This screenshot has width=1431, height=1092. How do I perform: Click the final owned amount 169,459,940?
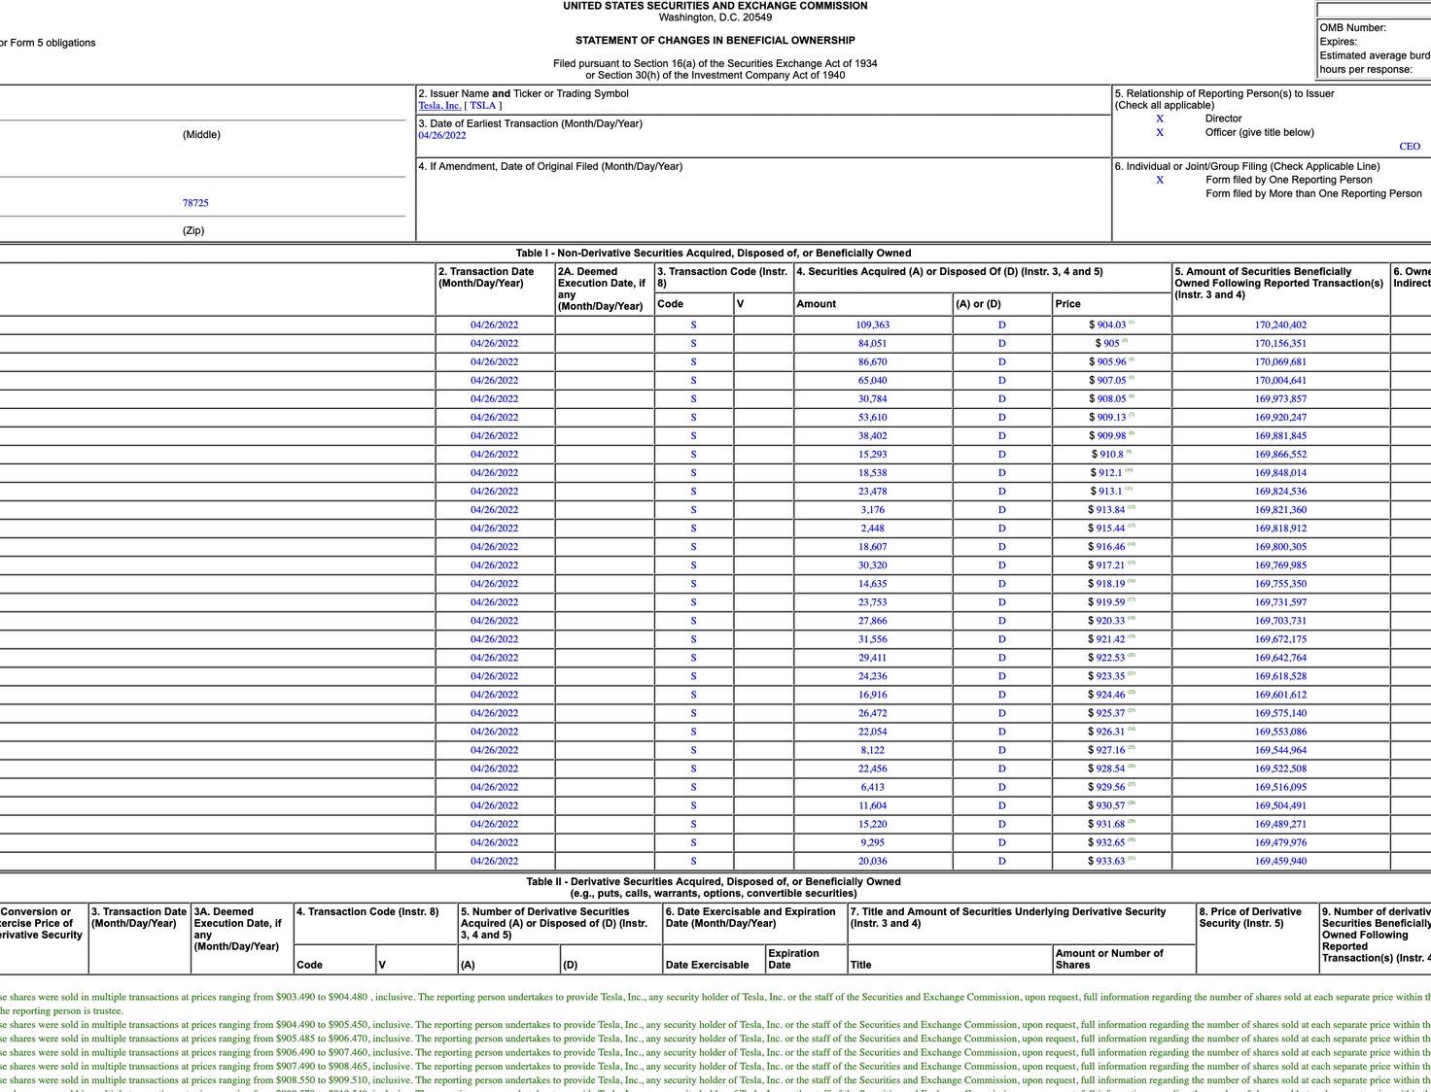coord(1280,861)
